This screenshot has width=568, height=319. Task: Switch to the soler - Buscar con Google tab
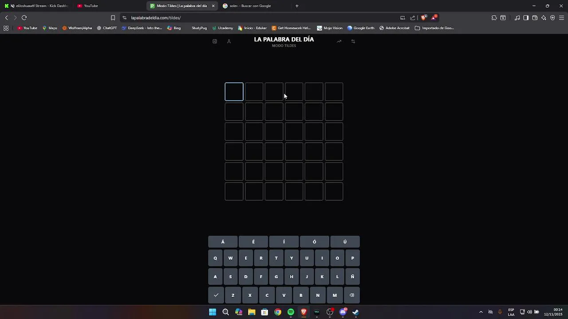(x=255, y=6)
